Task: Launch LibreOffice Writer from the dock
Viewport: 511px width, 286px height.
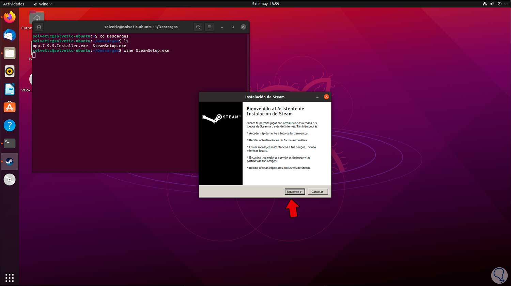Action: (10, 89)
